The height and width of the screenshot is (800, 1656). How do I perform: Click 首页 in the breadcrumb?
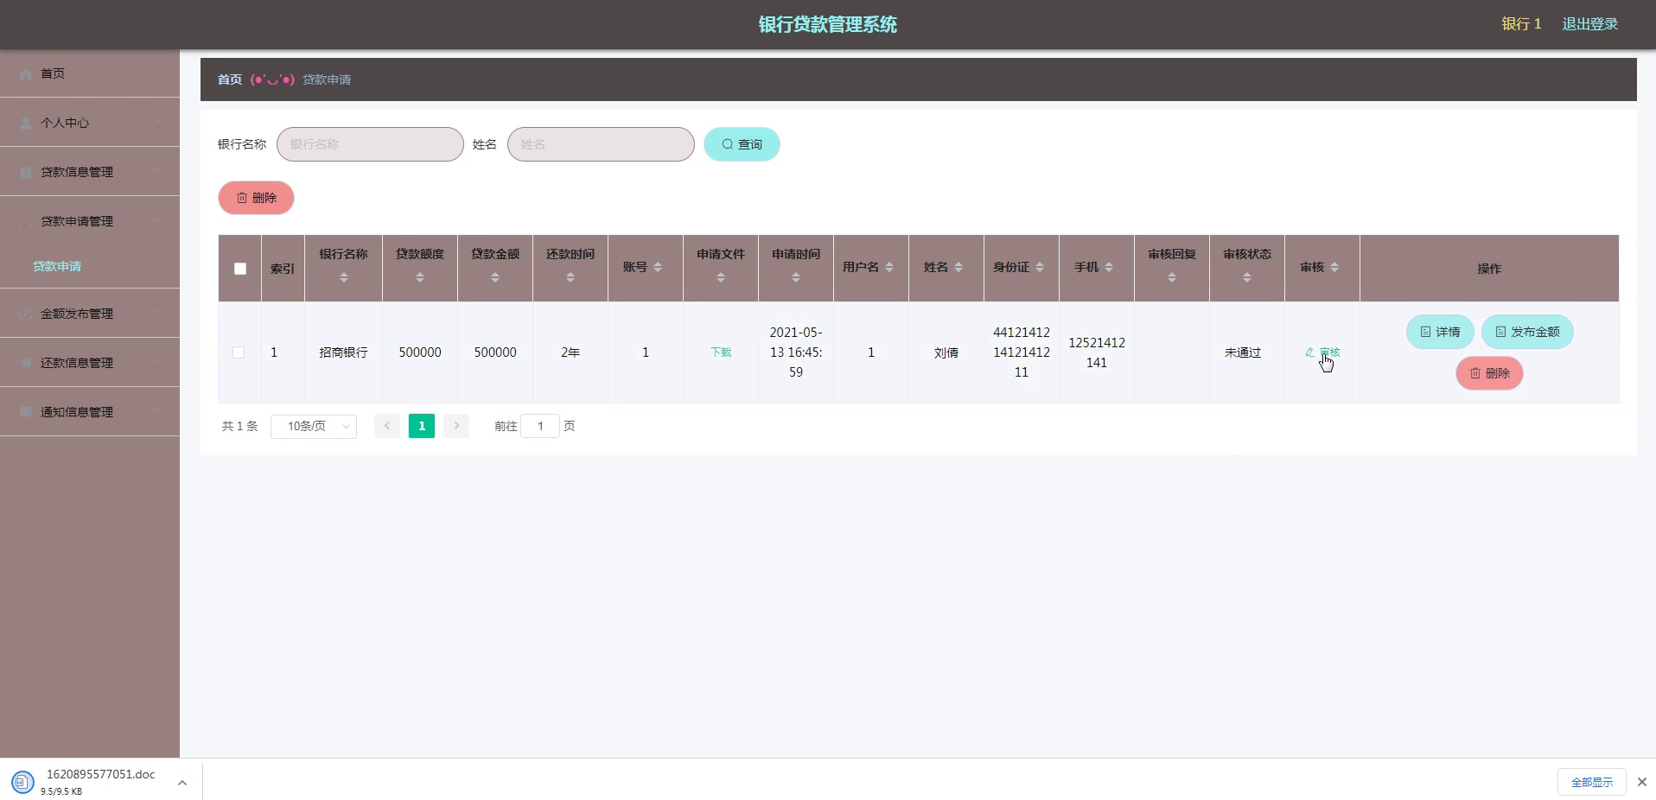pos(229,79)
